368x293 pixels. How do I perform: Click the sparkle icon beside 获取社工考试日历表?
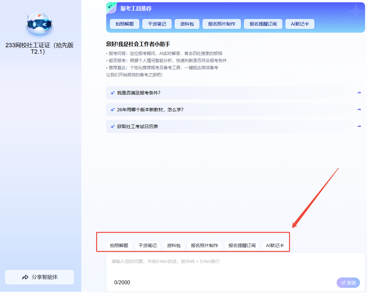click(113, 126)
